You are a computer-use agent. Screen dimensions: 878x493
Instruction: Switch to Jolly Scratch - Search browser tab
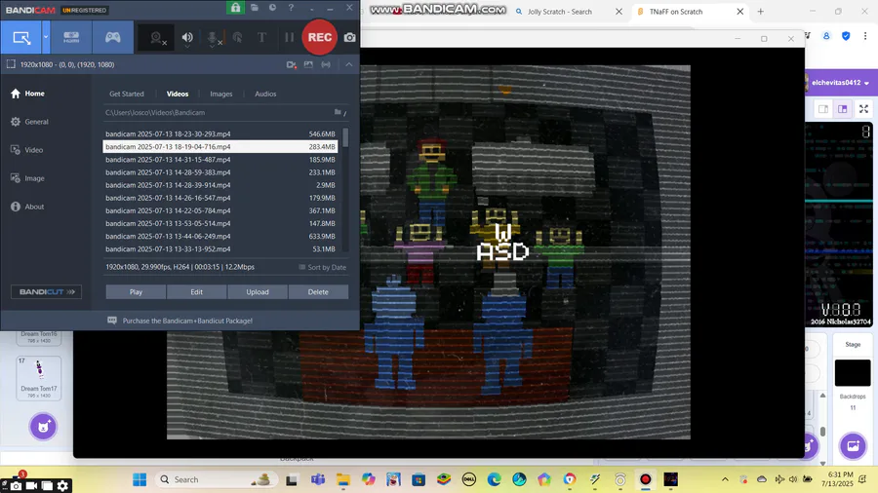[560, 11]
